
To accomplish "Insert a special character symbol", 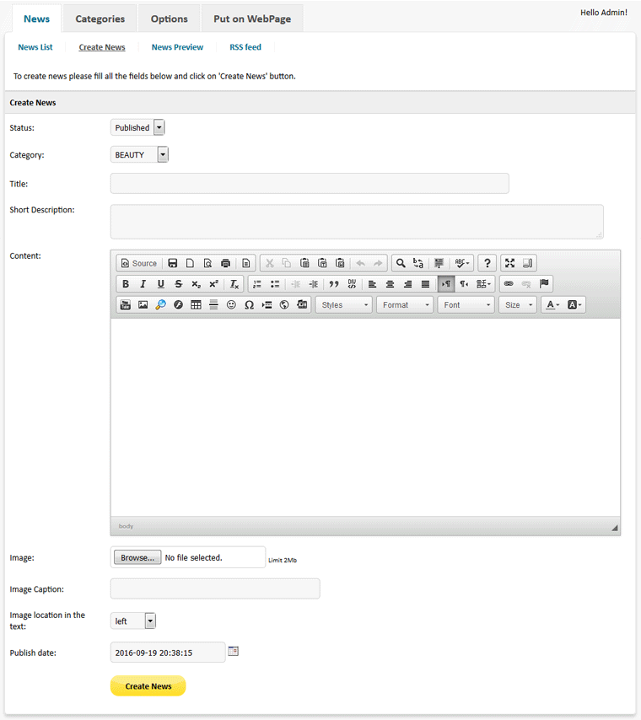I will 249,304.
